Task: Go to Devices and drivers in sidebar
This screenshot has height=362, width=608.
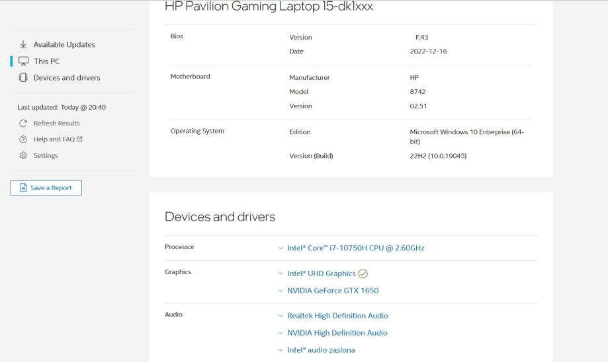Action: click(67, 78)
